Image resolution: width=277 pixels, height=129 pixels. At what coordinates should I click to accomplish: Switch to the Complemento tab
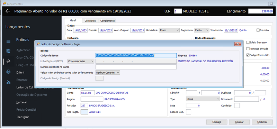point(107,21)
